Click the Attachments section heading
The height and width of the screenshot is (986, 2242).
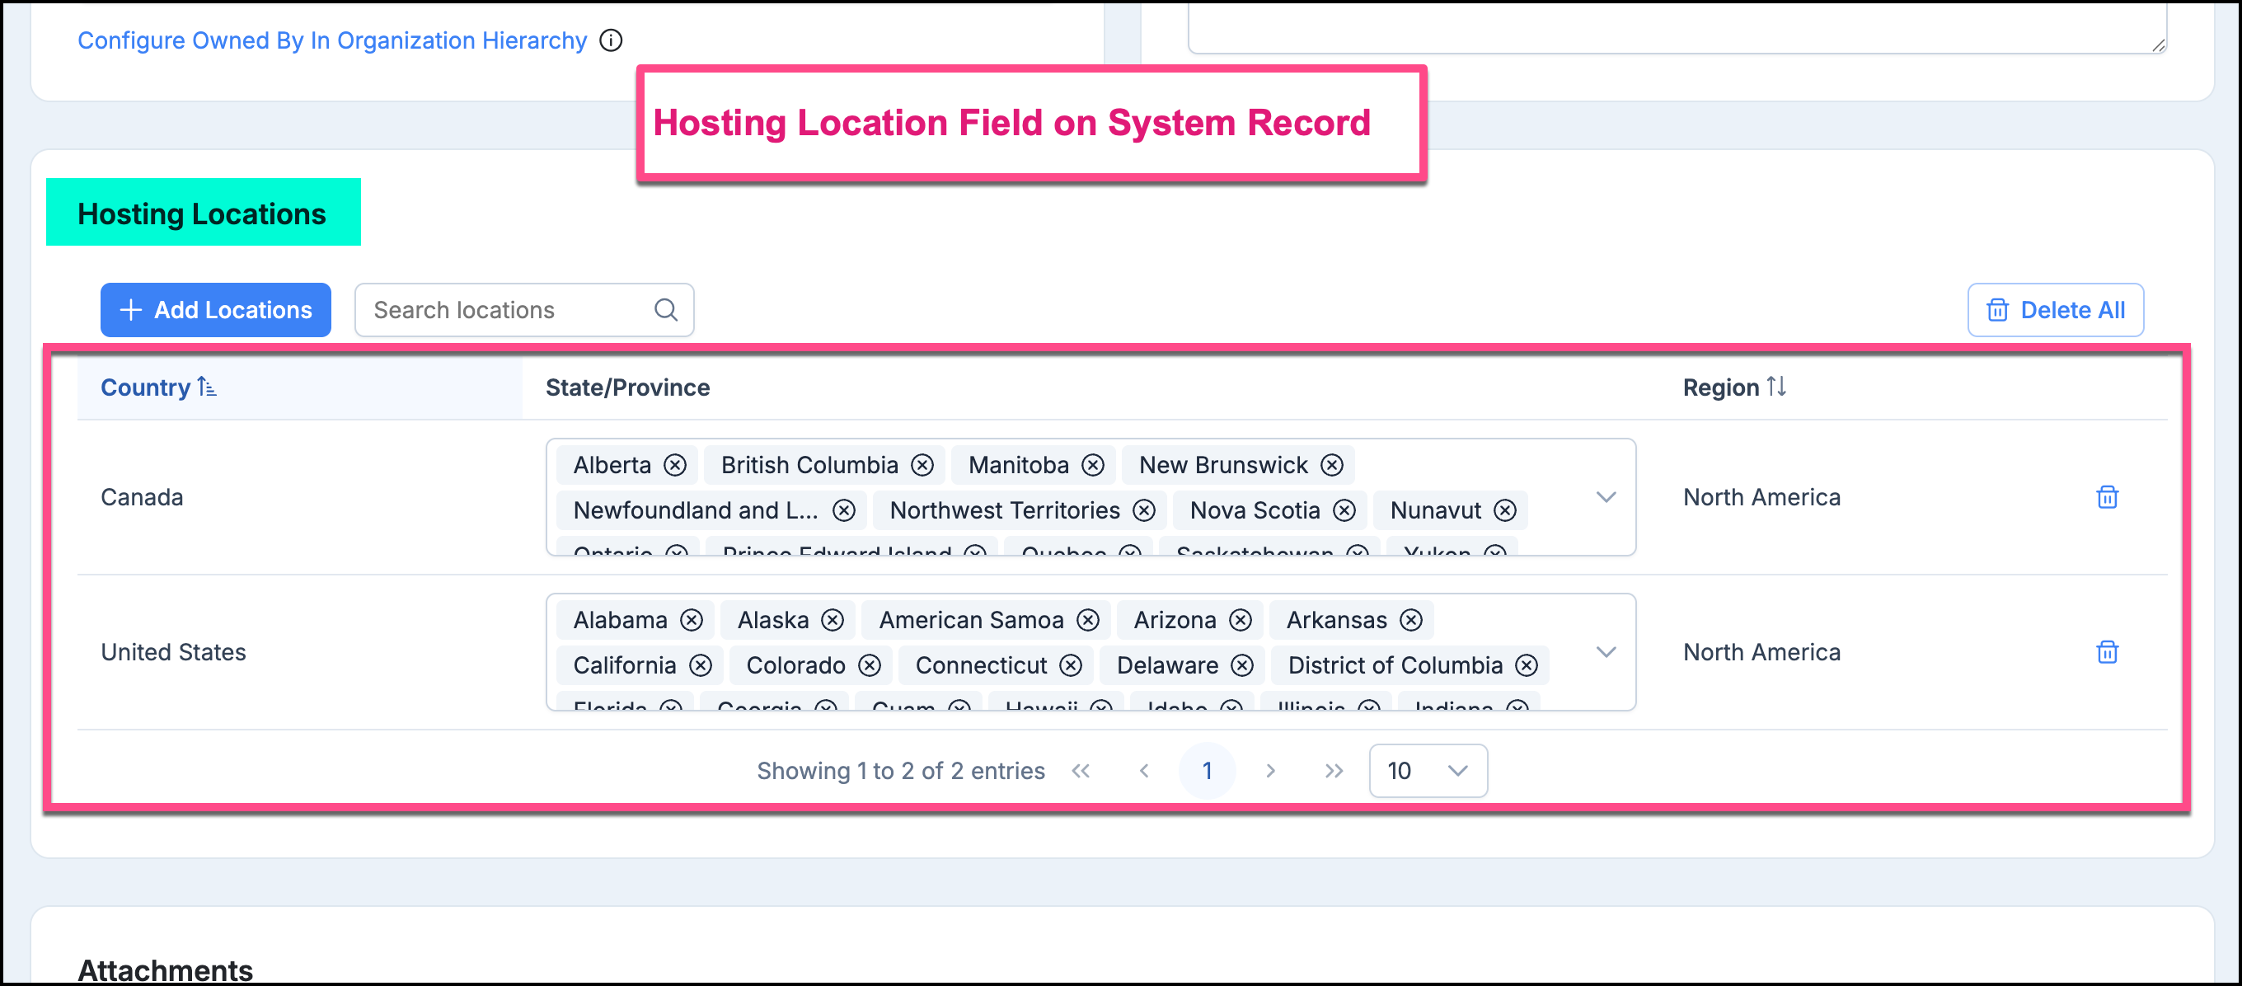pyautogui.click(x=166, y=969)
